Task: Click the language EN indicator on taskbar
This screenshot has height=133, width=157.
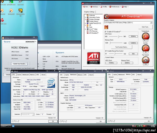Action: [x=13, y=126]
